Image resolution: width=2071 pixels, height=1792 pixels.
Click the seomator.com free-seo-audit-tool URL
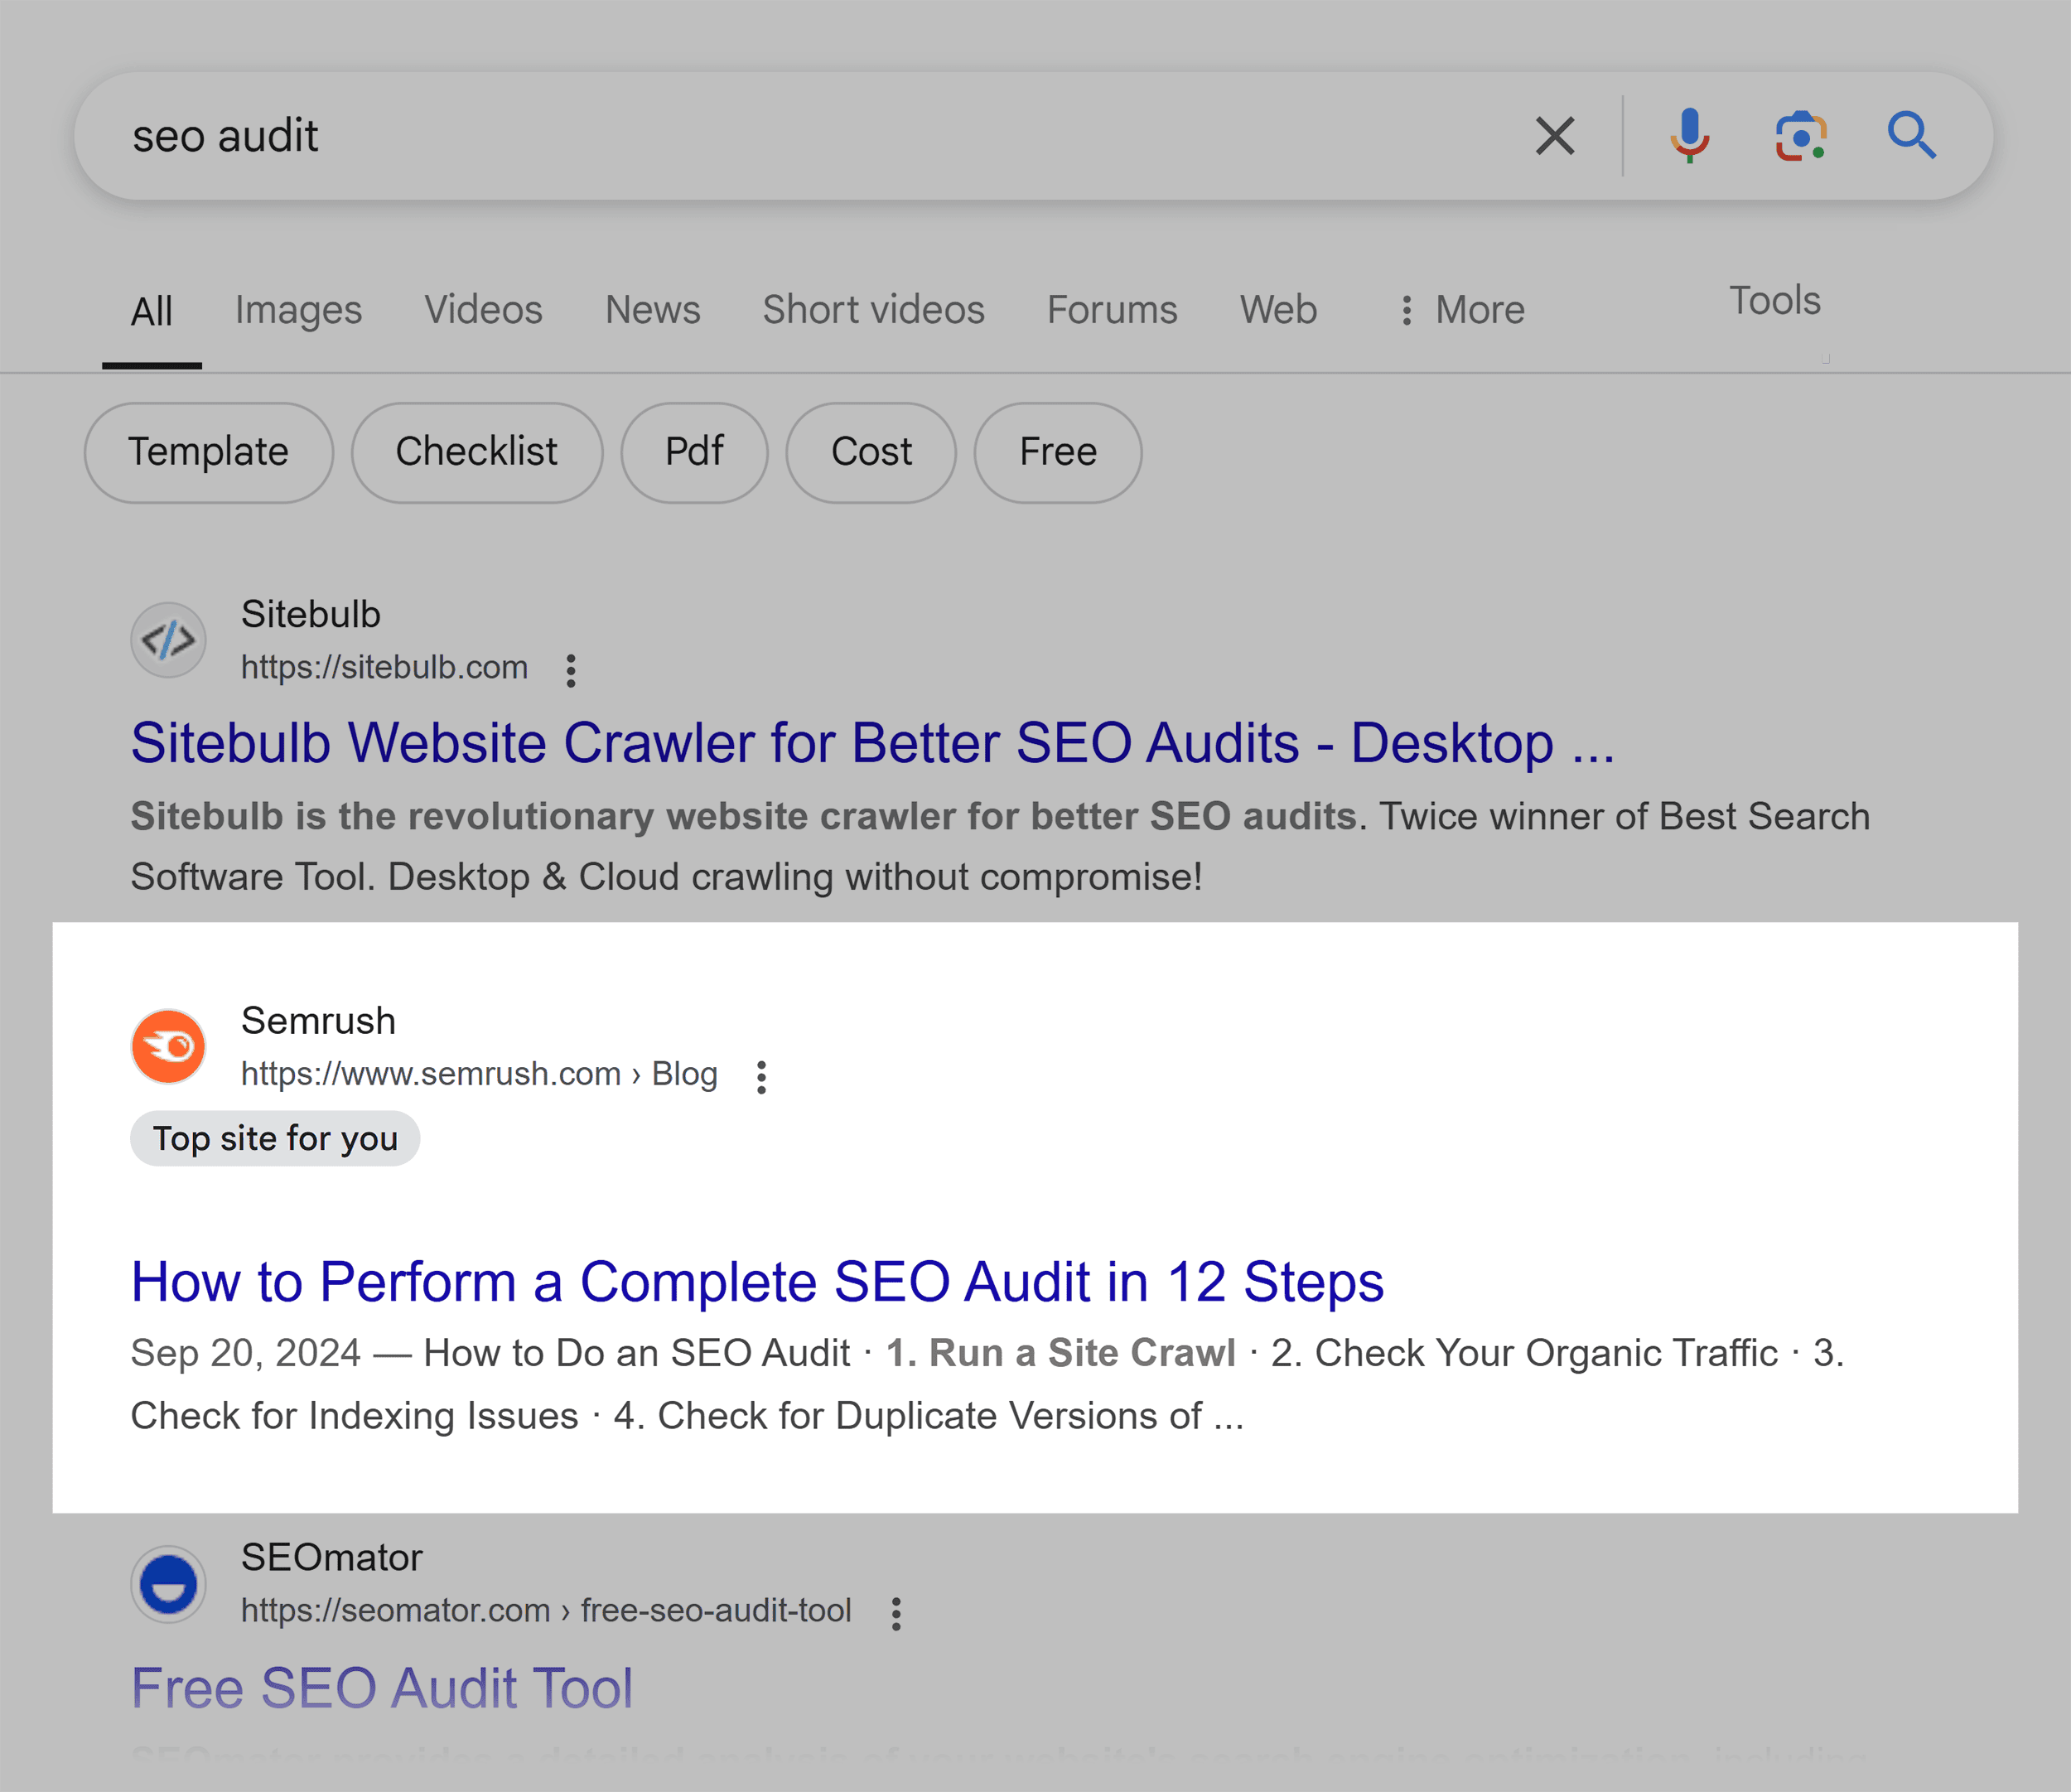[x=546, y=1610]
